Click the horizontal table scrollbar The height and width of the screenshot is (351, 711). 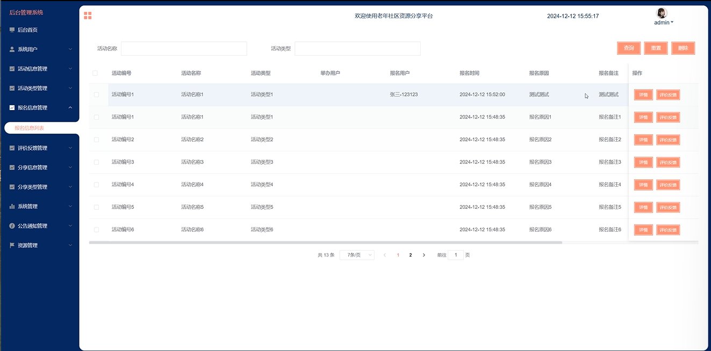click(x=326, y=243)
